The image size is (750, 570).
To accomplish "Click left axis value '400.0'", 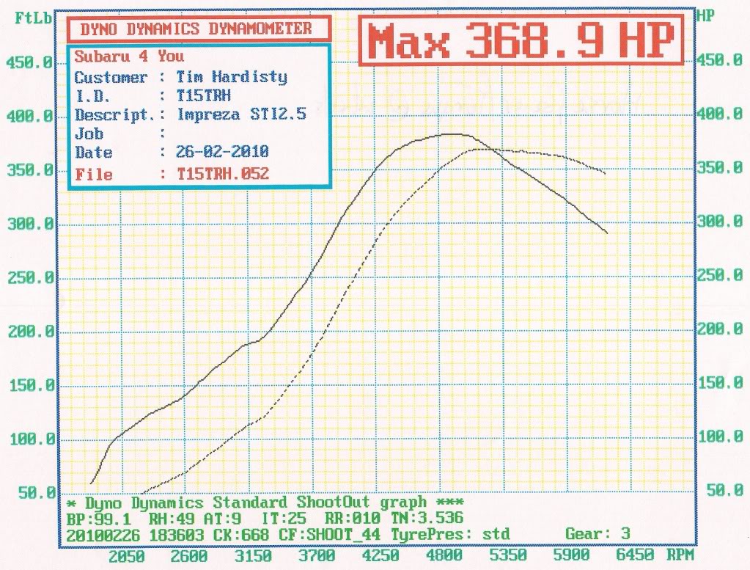I will [x=29, y=116].
